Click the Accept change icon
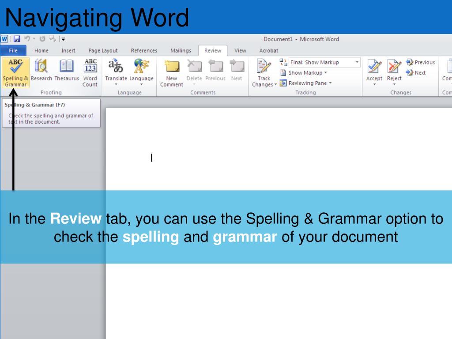This screenshot has width=452, height=339. [x=374, y=66]
